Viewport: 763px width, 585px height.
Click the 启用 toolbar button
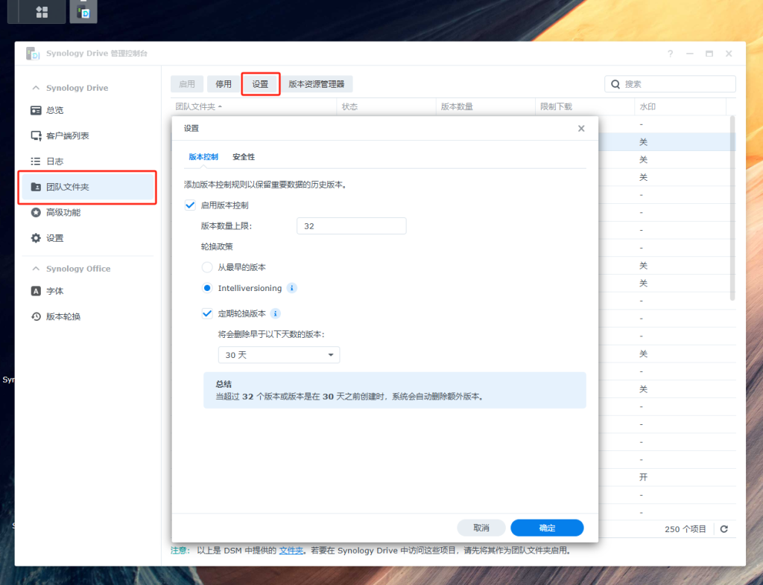pos(187,84)
